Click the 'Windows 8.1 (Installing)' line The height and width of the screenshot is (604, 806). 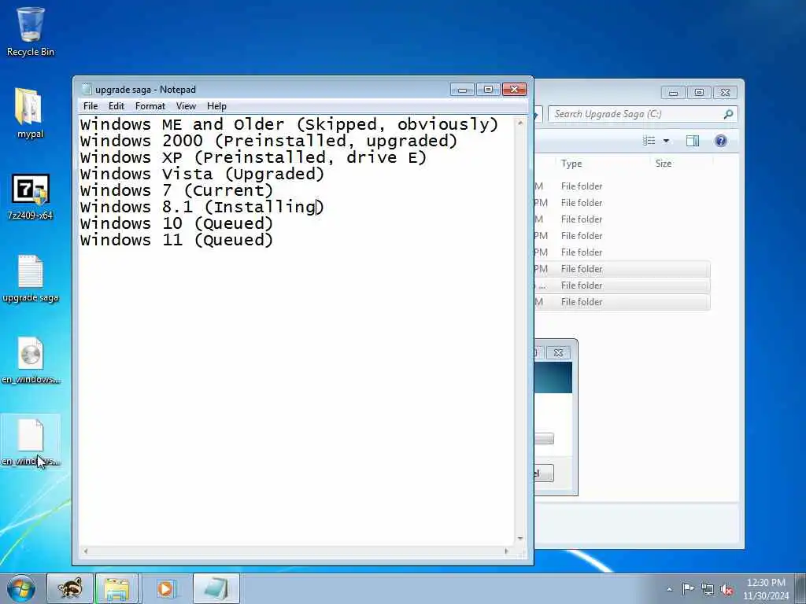click(x=201, y=207)
